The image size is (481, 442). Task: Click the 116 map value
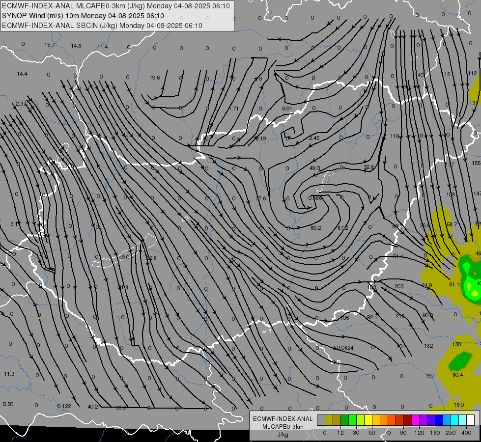[x=395, y=136]
